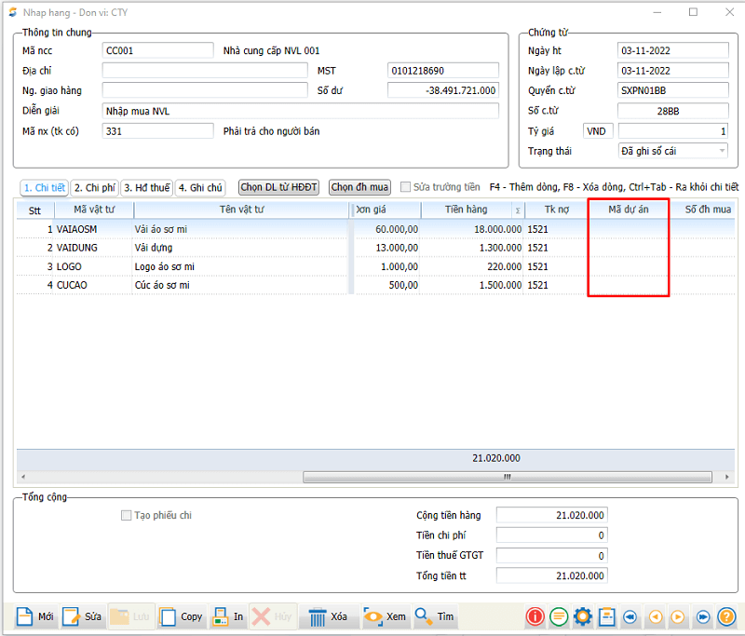
Task: Delete the voucher with Xóa
Action: click(x=328, y=616)
